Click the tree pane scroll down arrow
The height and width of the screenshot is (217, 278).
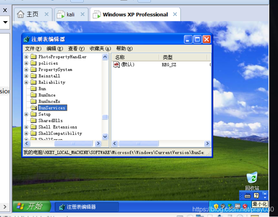coord(105,137)
